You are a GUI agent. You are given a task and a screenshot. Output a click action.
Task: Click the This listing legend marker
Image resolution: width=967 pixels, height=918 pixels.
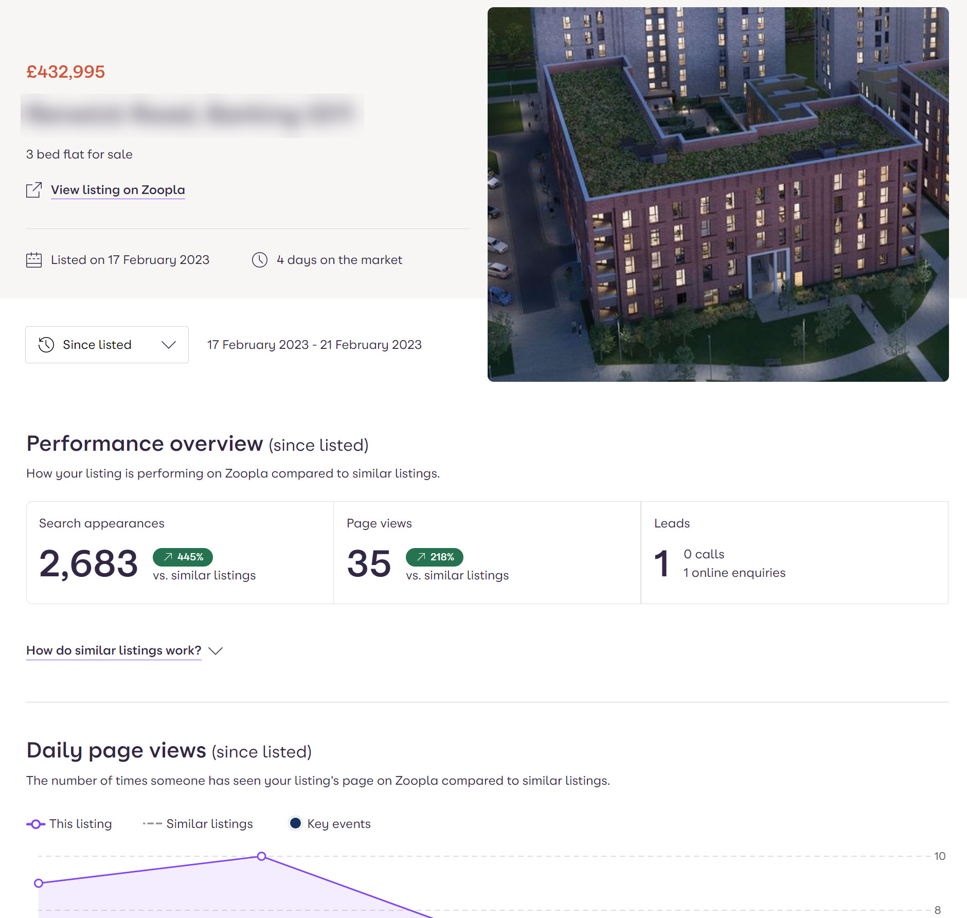point(35,824)
